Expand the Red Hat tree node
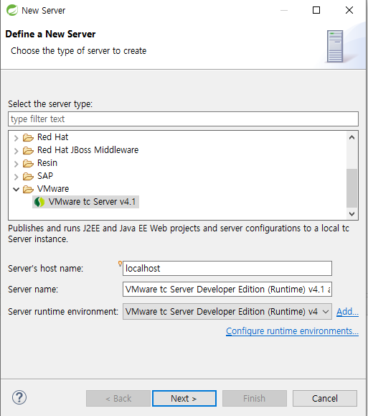Viewport: 368px width, 416px height. pos(16,138)
